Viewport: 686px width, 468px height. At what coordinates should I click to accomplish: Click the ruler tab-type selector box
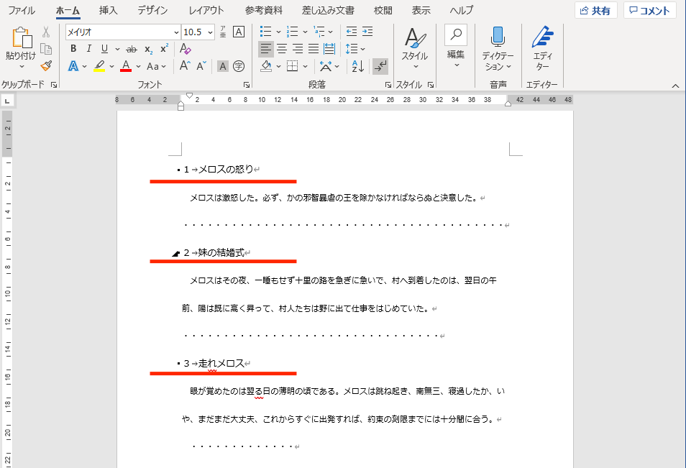pos(7,101)
